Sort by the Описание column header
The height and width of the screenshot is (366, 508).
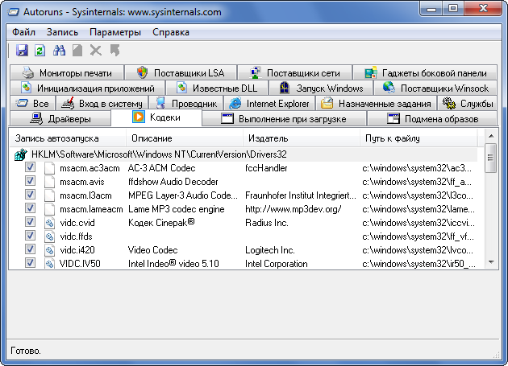185,138
